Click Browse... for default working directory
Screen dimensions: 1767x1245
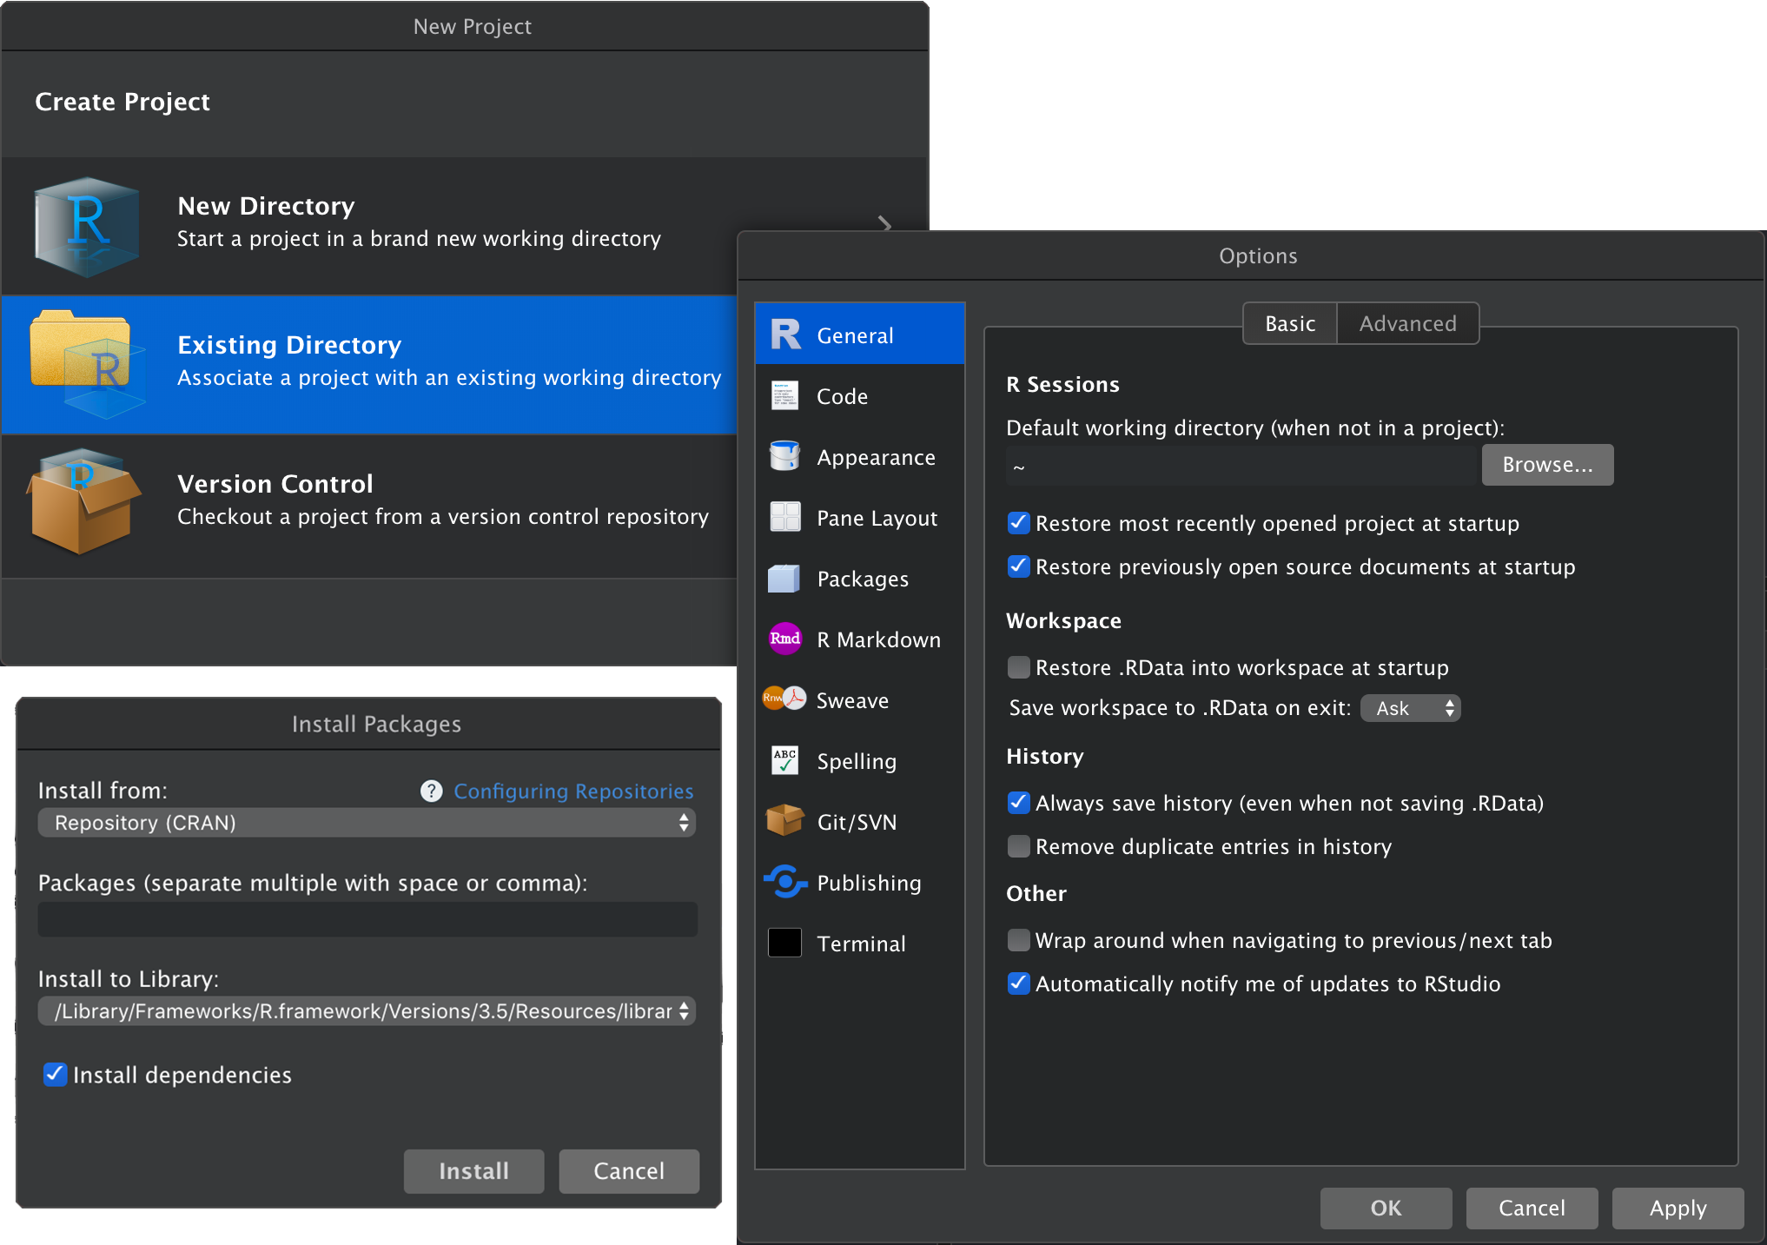coord(1547,465)
